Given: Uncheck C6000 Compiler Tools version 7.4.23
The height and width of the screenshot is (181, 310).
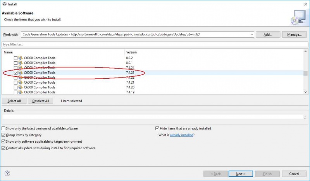Looking at the screenshot, I should [15, 73].
